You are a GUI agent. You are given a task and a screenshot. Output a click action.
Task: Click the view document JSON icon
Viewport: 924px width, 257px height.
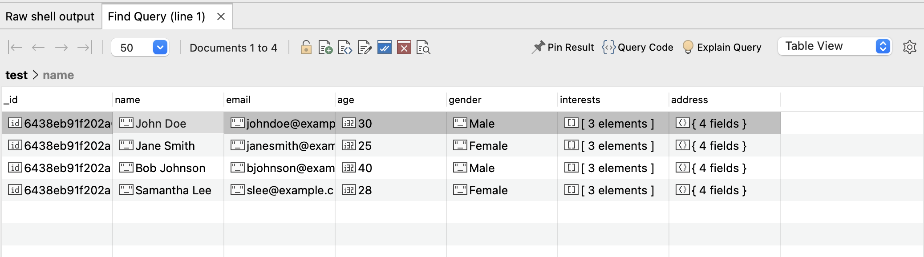(x=345, y=47)
